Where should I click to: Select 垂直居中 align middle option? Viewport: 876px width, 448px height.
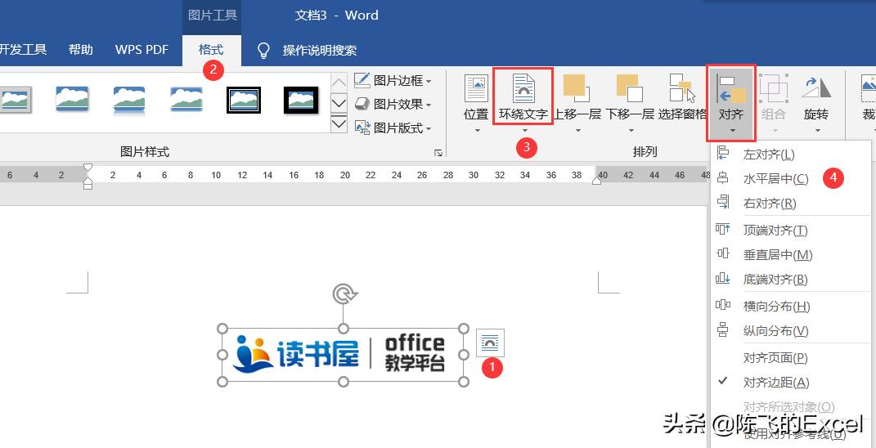click(x=790, y=255)
